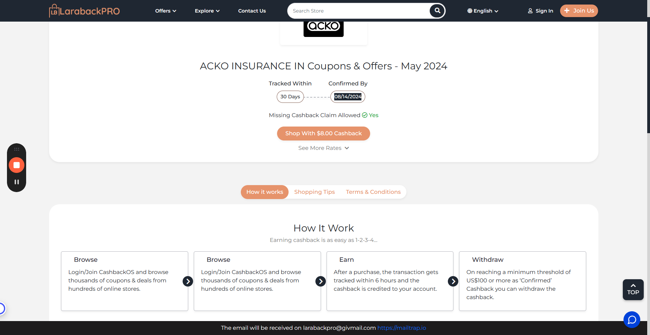Click the Sign In user icon

point(530,11)
